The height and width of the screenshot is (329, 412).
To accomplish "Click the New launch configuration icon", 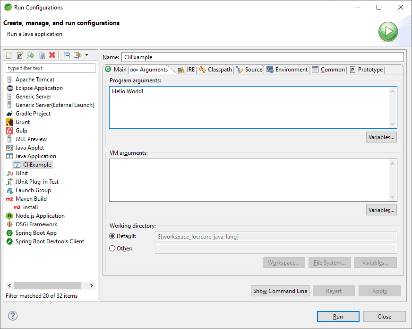I will click(x=9, y=55).
